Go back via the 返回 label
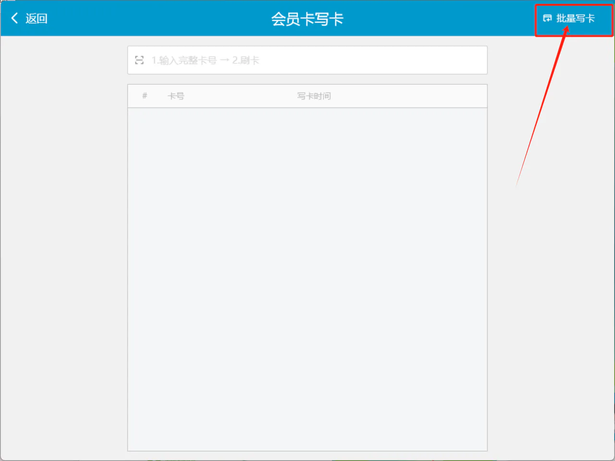This screenshot has height=461, width=615. [x=37, y=19]
